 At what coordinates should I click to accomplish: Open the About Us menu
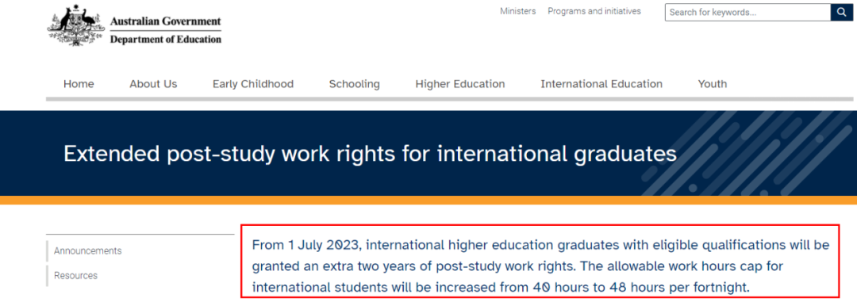154,84
